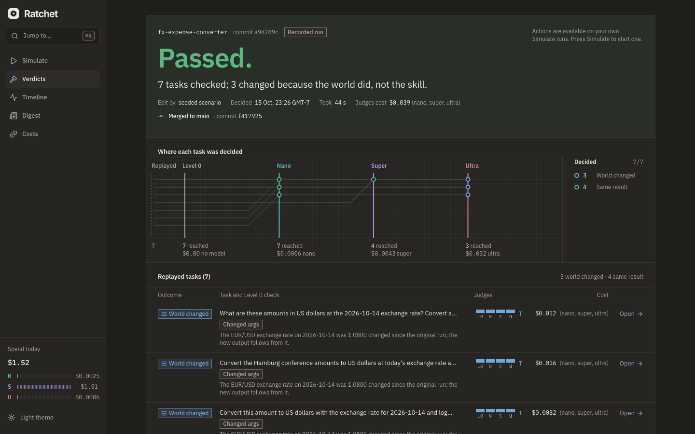Click the Digest newspaper icon
This screenshot has height=434, width=695.
pos(14,116)
